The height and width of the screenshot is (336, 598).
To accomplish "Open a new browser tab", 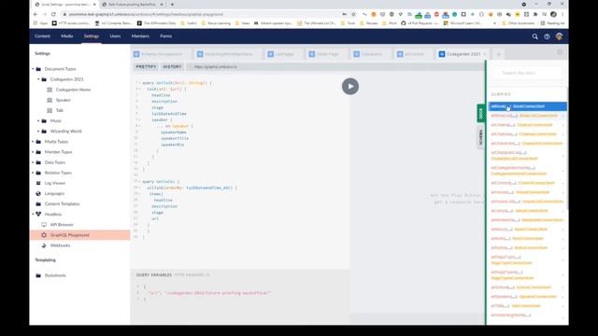I will point(172,4).
